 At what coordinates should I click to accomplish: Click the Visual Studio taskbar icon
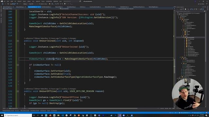point(120,115)
